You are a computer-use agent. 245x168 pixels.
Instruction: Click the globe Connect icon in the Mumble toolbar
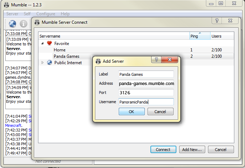(12, 24)
